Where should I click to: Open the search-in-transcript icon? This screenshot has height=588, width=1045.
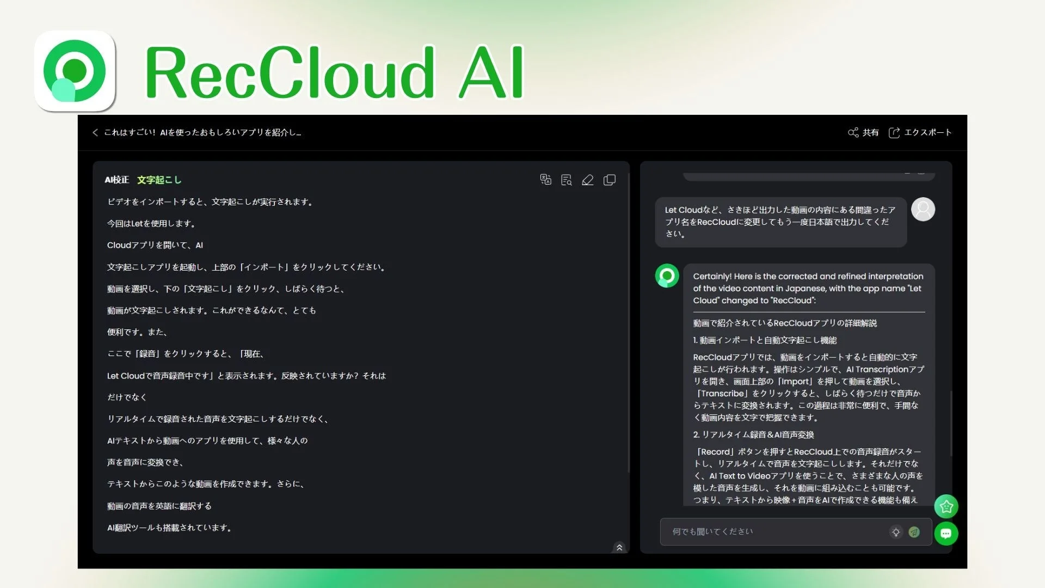click(x=567, y=180)
